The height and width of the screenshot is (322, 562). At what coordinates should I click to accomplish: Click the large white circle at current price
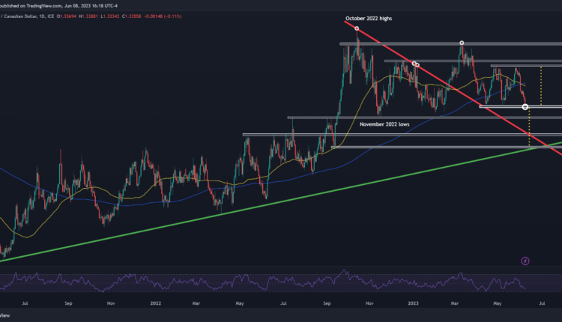click(x=525, y=107)
